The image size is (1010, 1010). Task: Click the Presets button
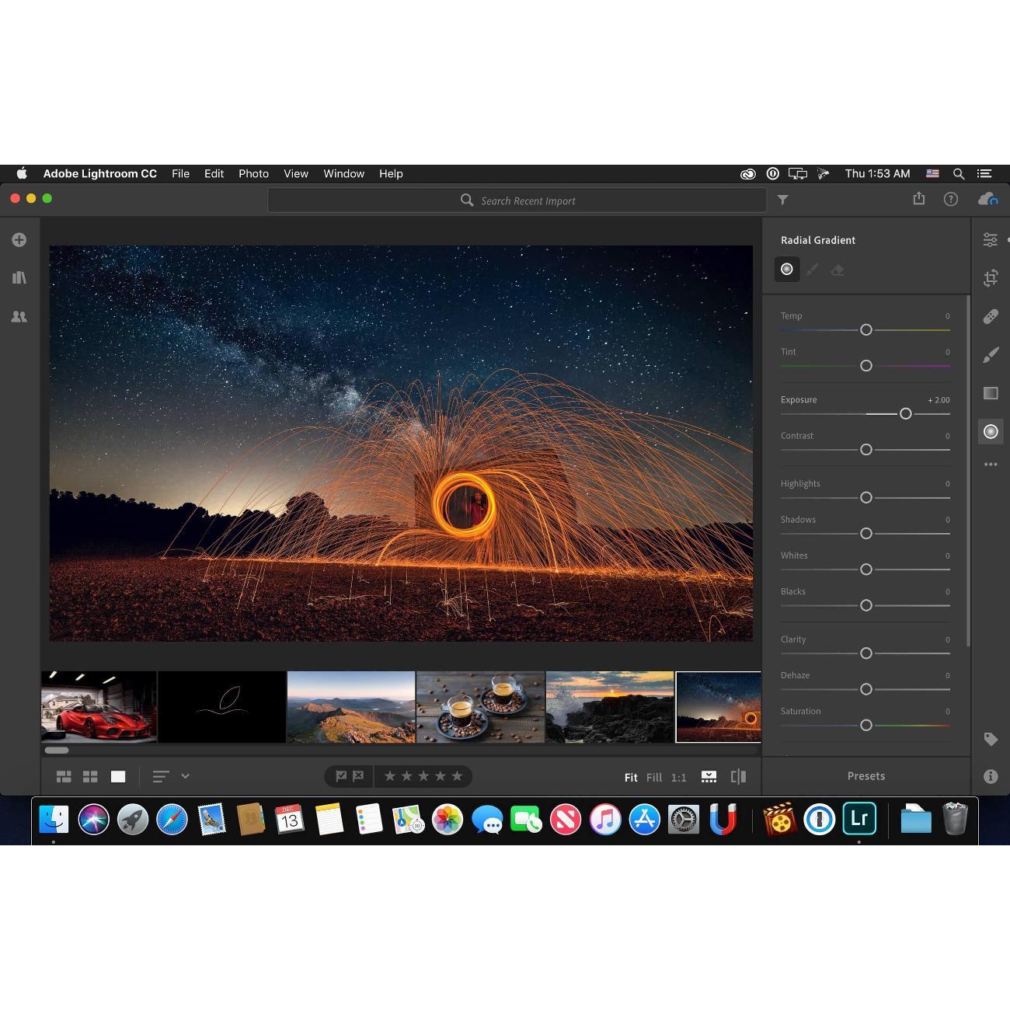coord(865,776)
